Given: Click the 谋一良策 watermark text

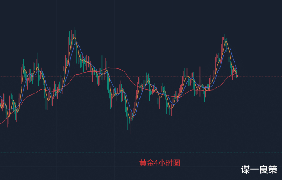Looking at the screenshot, I should coord(258,170).
